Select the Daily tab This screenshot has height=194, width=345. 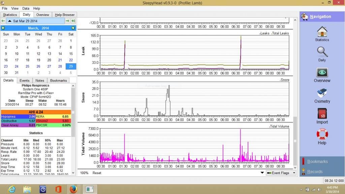(x=26, y=15)
